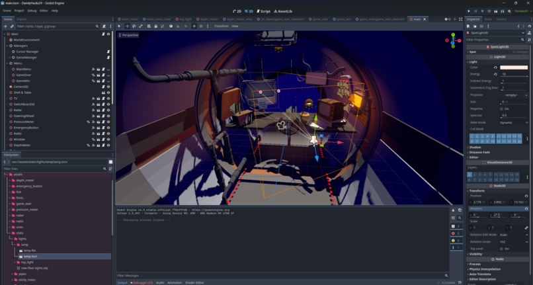
Task: Expand the Shadow section
Action: (475, 147)
